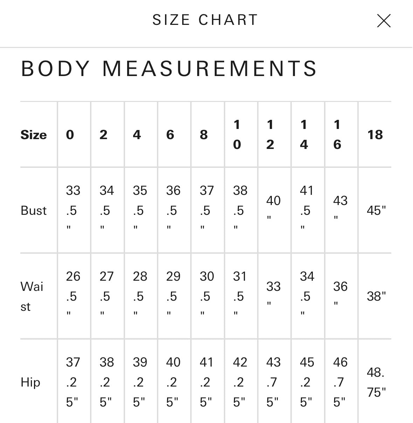Select the Size row header cell
The image size is (413, 423).
click(x=34, y=135)
